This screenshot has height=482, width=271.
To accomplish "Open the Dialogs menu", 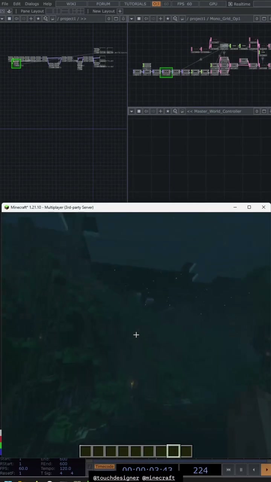I will pyautogui.click(x=32, y=4).
